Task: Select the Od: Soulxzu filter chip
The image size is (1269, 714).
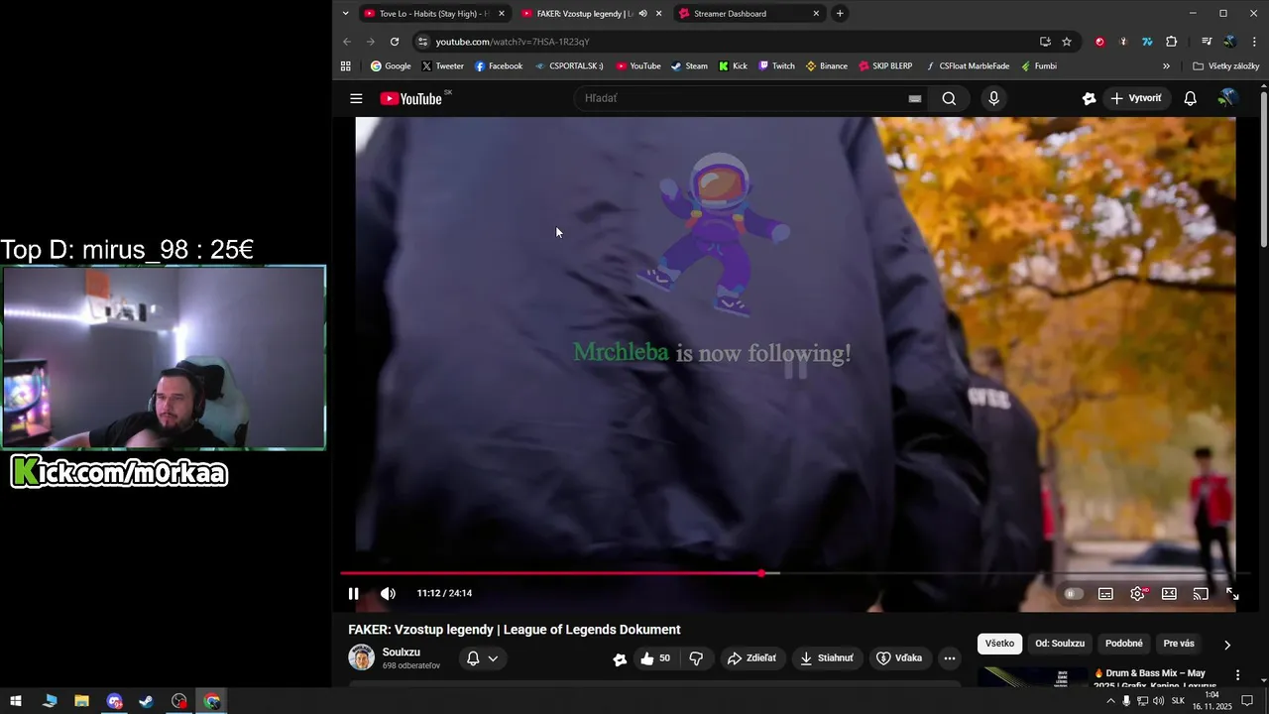Action: click(x=1060, y=644)
